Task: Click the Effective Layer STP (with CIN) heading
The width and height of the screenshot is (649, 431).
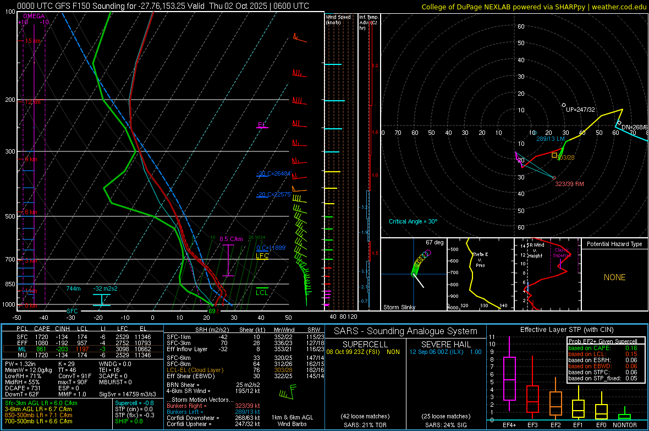Action: [566, 330]
